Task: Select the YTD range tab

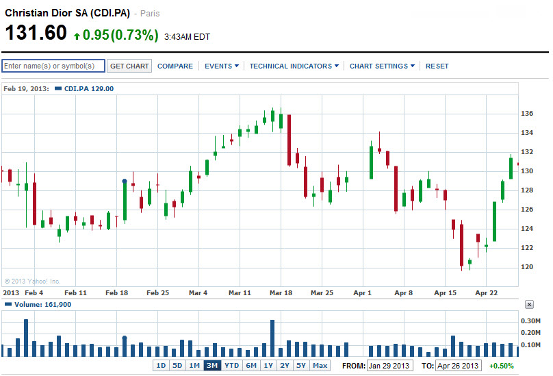Action: point(232,366)
